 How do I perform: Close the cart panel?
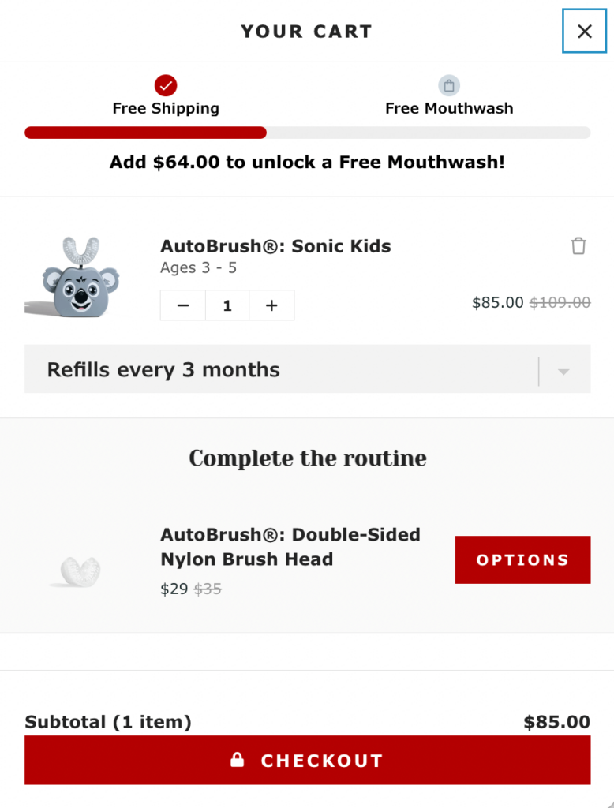pyautogui.click(x=584, y=31)
